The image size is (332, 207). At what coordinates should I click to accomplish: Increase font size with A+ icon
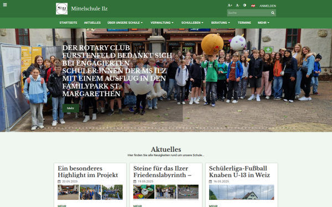[x=230, y=6]
